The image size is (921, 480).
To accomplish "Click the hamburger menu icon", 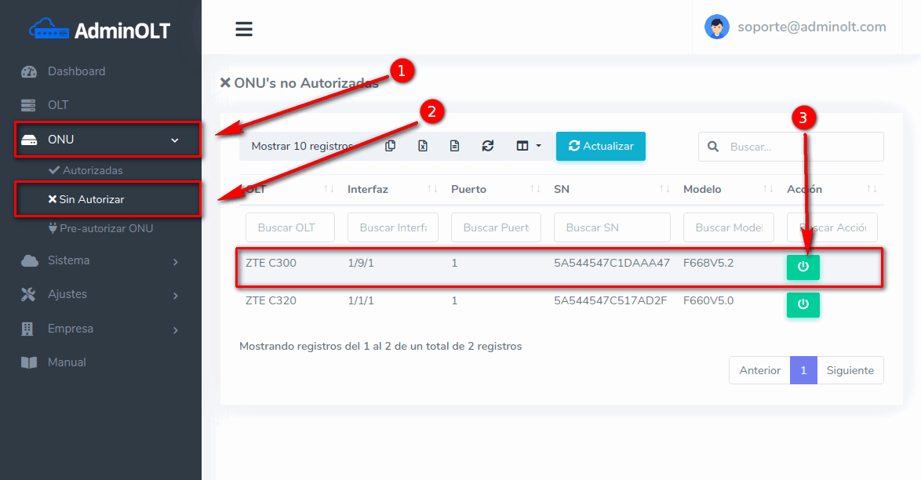I will point(244,29).
